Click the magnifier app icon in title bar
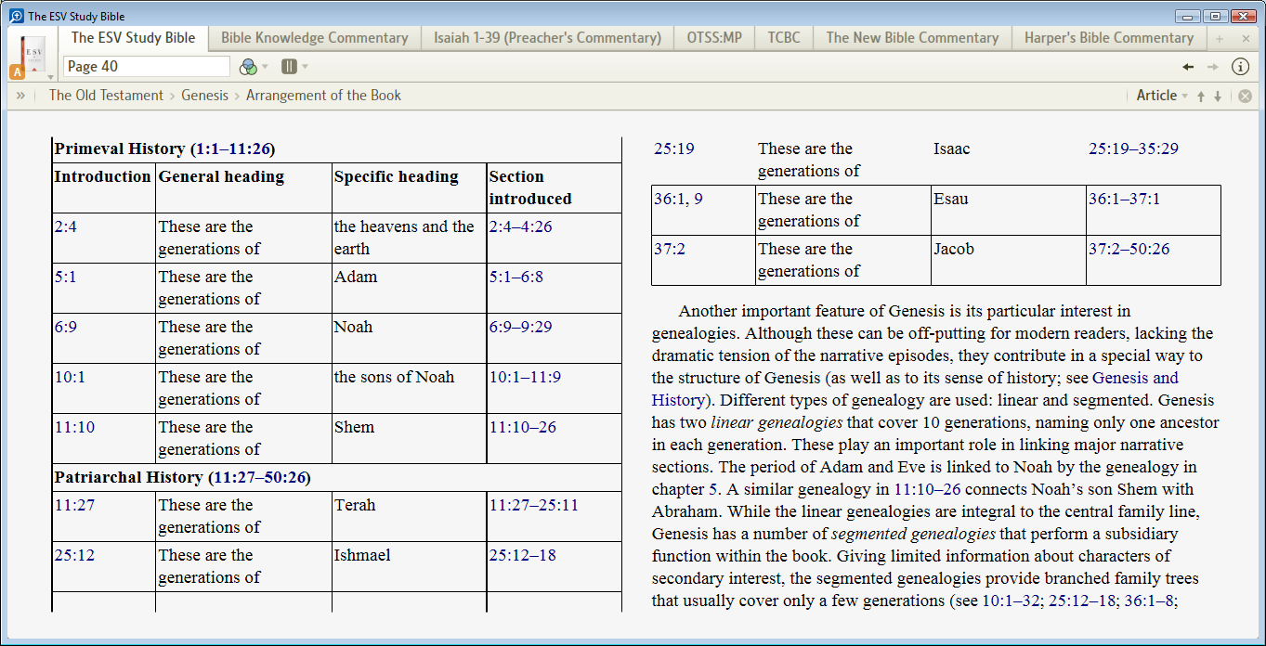The height and width of the screenshot is (646, 1266). 16,16
